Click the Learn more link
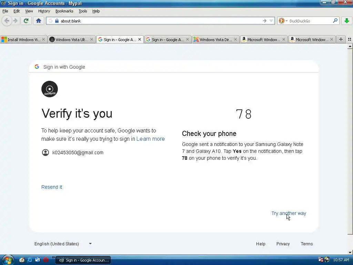353x265 pixels. (x=150, y=139)
